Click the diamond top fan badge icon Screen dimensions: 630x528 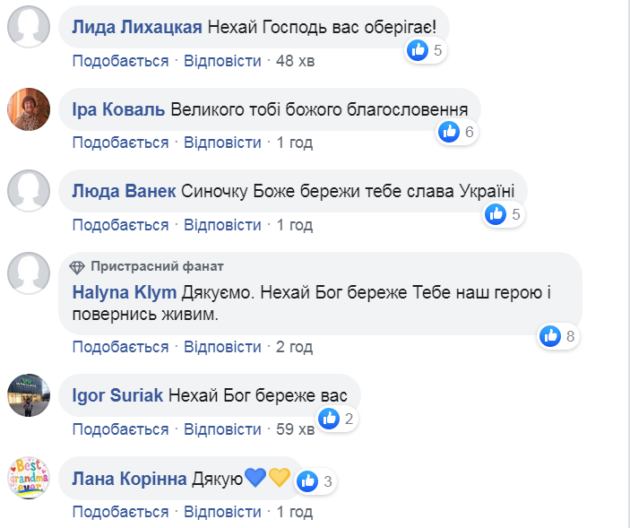pos(77,267)
